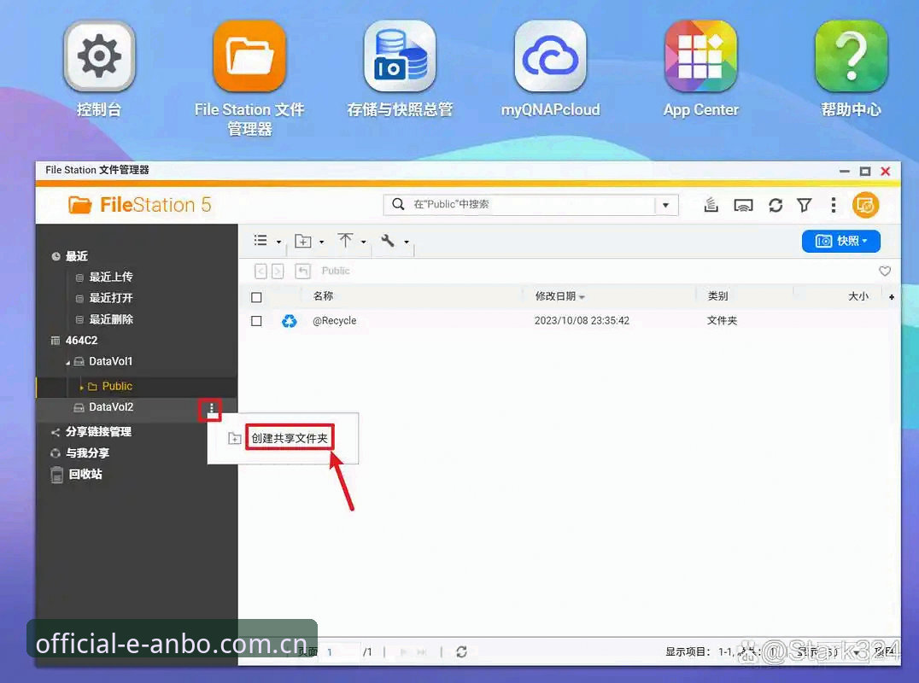Click the @Recycle recycle bin icon
This screenshot has width=919, height=683.
pyautogui.click(x=289, y=321)
